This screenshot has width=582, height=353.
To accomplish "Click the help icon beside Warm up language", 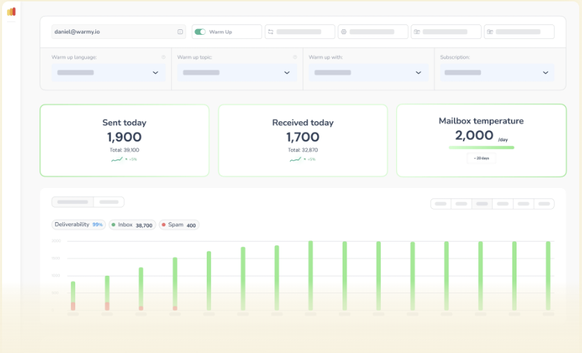I will coord(164,57).
